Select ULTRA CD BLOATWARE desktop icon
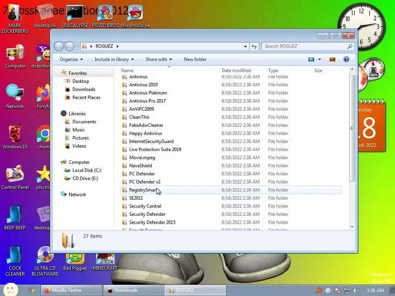 [45, 261]
